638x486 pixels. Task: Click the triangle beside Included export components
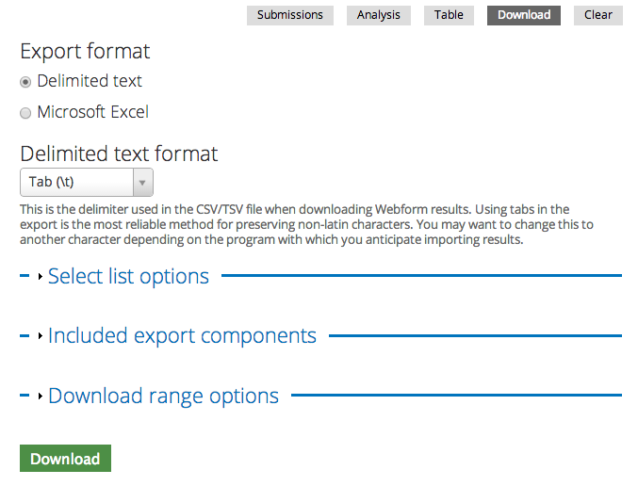click(40, 336)
